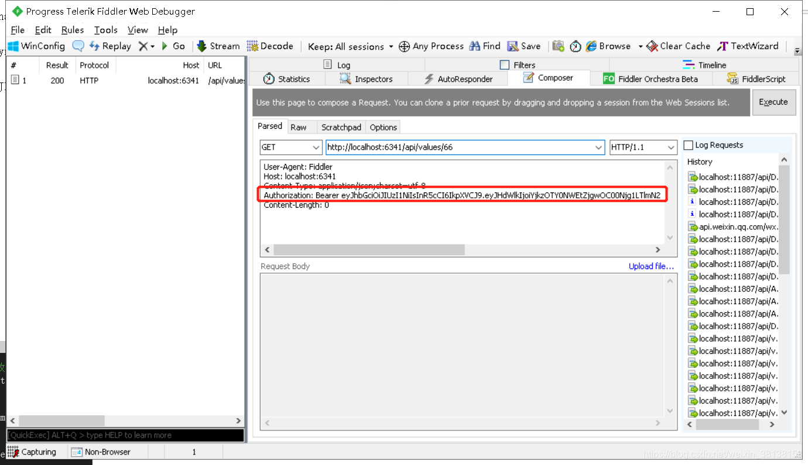Click the Upload file... link

pos(651,266)
